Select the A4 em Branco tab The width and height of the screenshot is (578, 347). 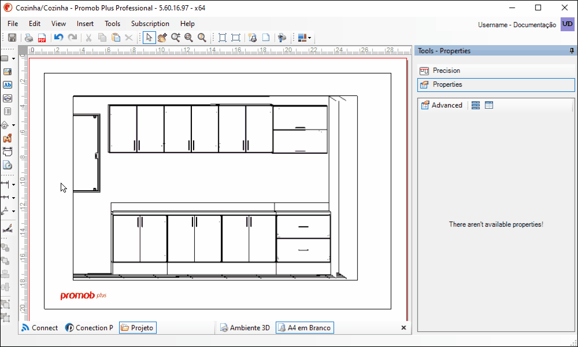[x=305, y=328]
